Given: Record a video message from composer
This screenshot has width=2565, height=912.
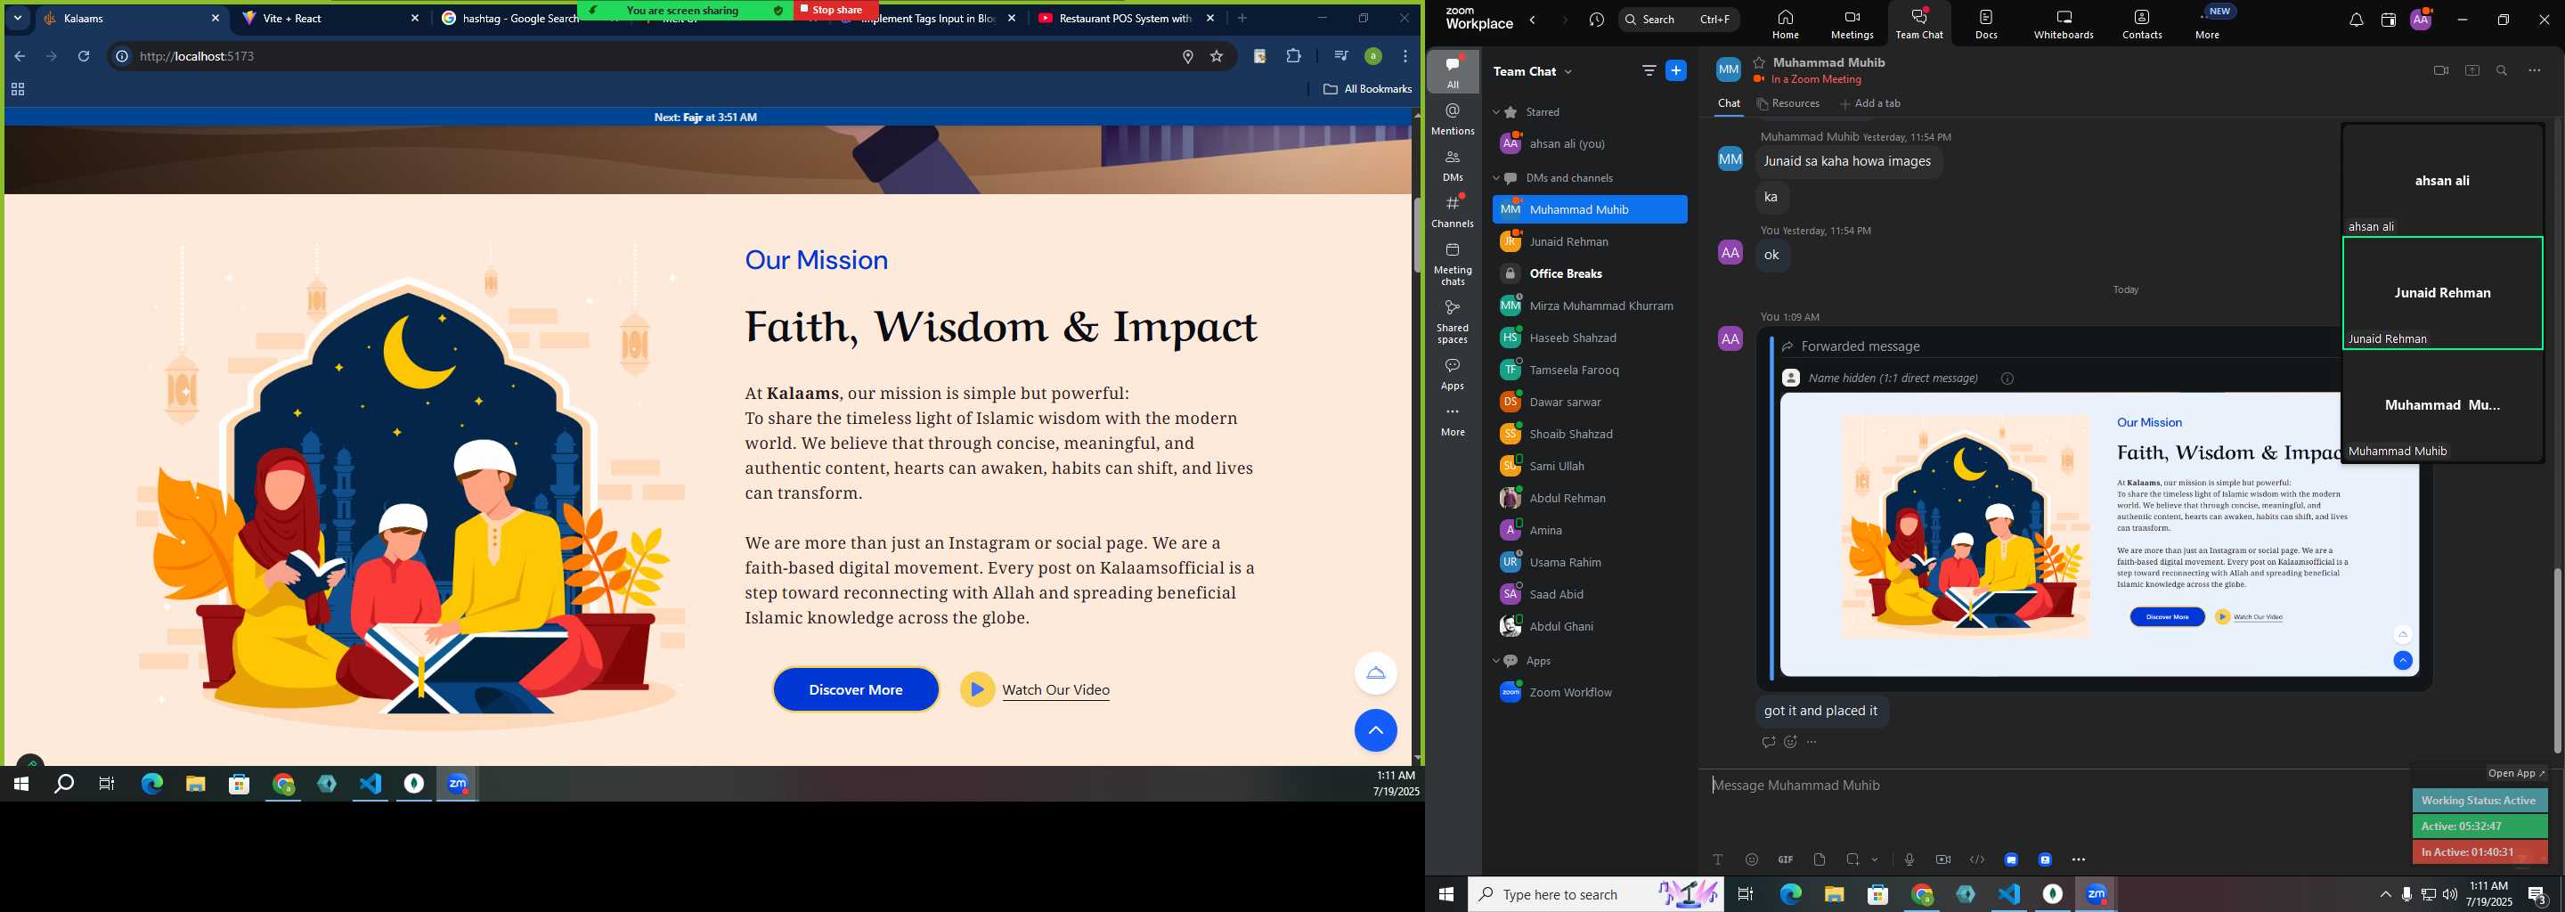Looking at the screenshot, I should click(x=1942, y=859).
